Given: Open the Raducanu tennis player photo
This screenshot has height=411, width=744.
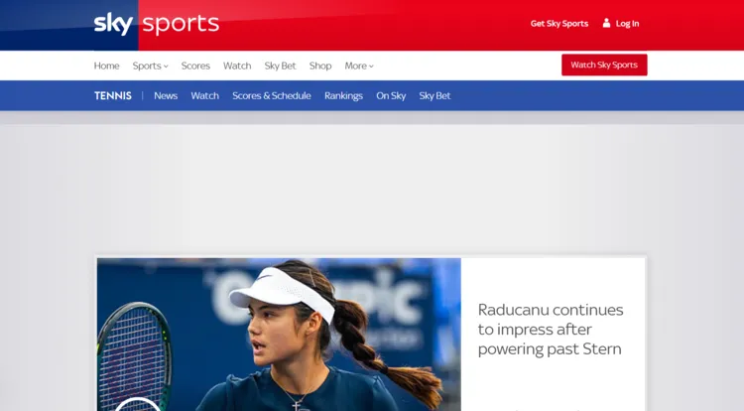Looking at the screenshot, I should (279, 335).
